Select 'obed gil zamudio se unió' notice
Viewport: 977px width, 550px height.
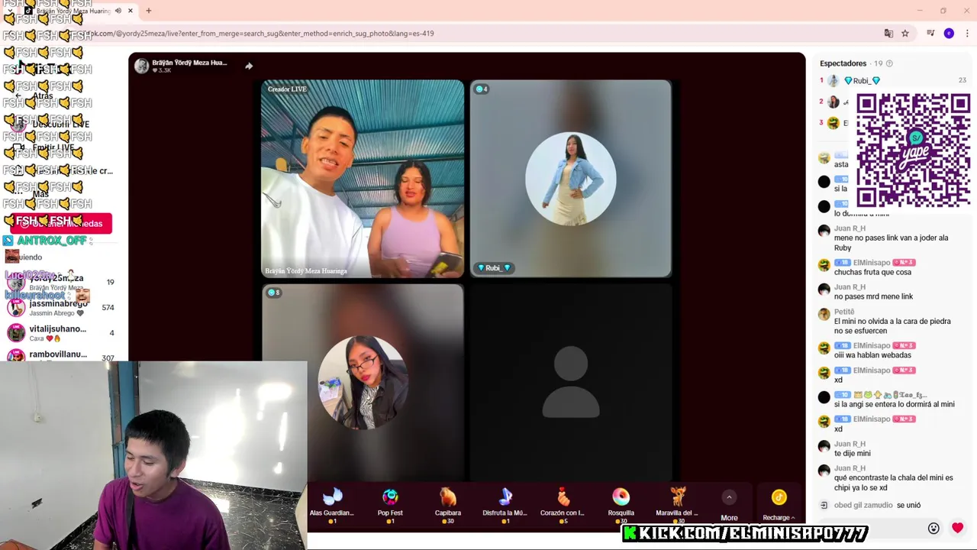pos(877,505)
